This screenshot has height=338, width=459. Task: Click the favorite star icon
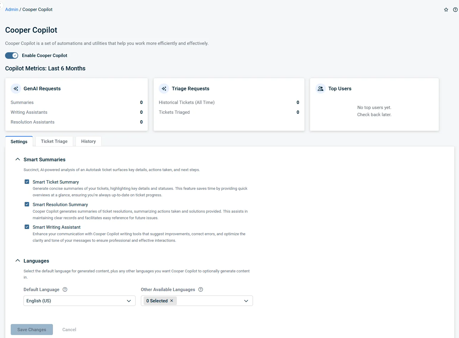pos(446,10)
